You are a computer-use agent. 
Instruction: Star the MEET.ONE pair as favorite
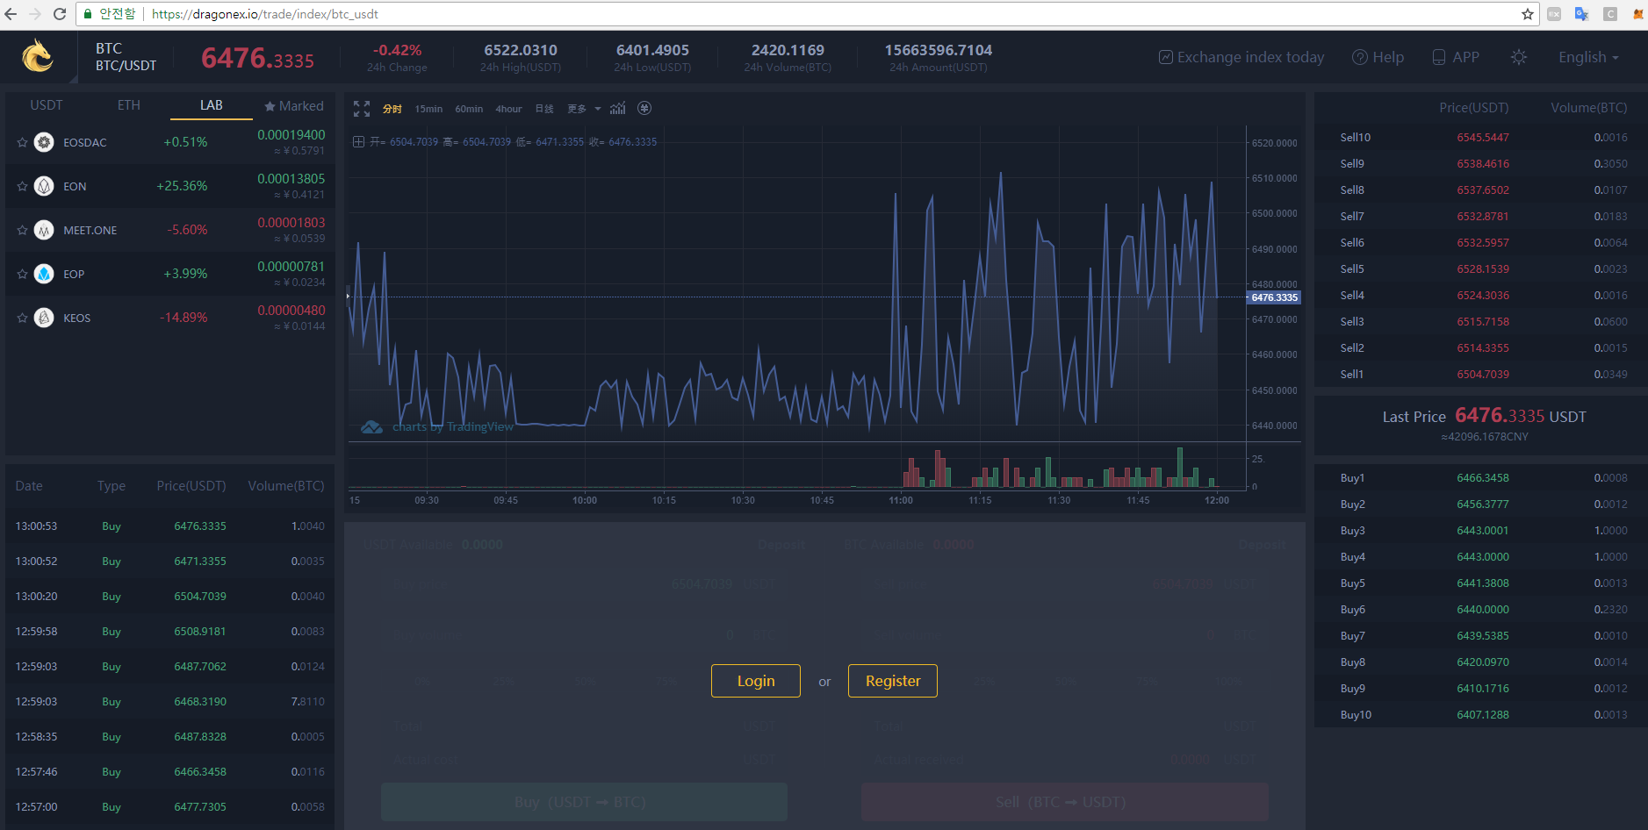(22, 230)
